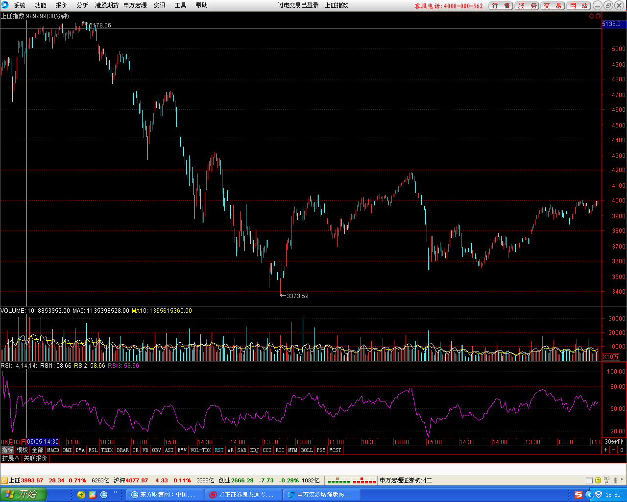Switch the indicator to MACD
Image resolution: width=627 pixels, height=502 pixels.
[53, 450]
